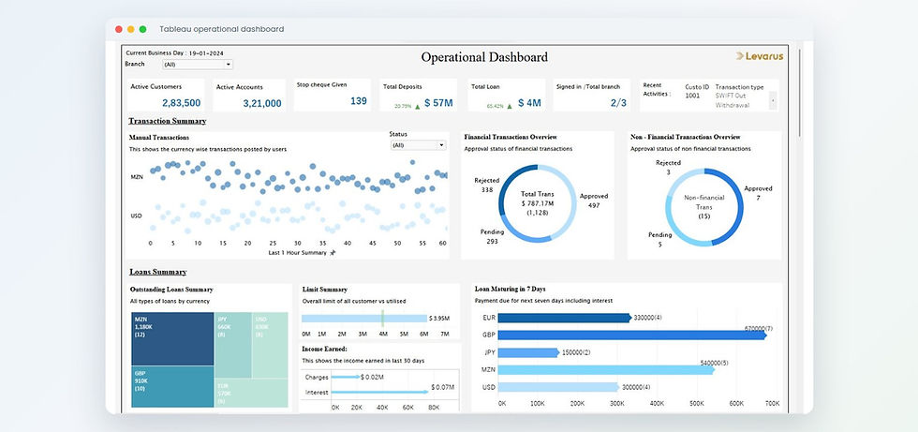
Task: Click the green up-triangle in Total Loan card
Action: click(509, 107)
